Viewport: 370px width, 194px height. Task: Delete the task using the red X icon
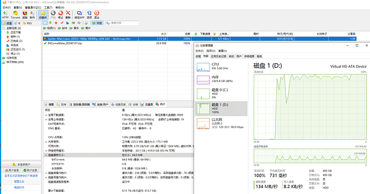[x=68, y=14]
